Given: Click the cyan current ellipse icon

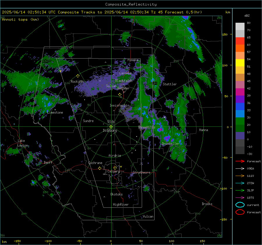Looking at the screenshot, I should 240,205.
